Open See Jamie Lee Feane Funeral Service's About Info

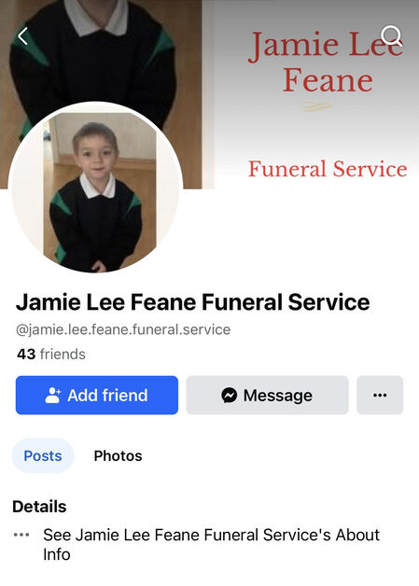click(211, 545)
